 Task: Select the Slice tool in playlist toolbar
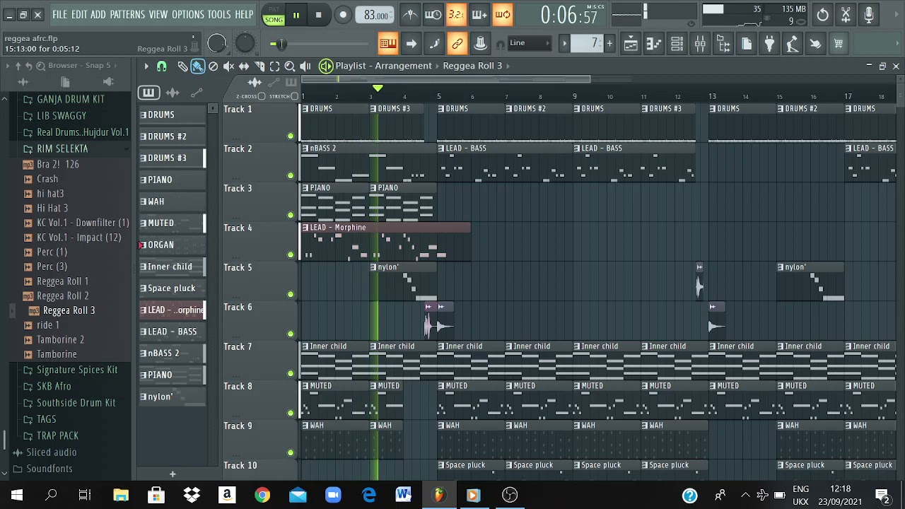(259, 66)
